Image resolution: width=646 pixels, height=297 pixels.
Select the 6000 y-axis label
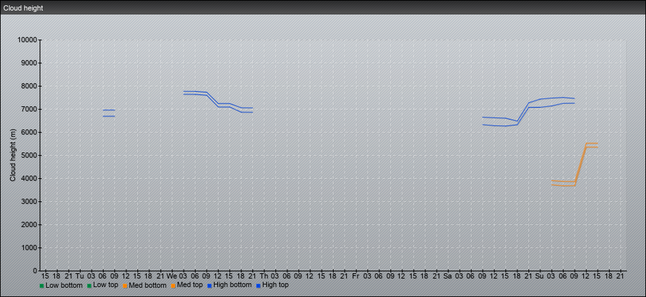coord(29,132)
